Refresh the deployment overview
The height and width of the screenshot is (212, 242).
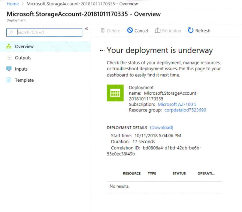pyautogui.click(x=199, y=30)
